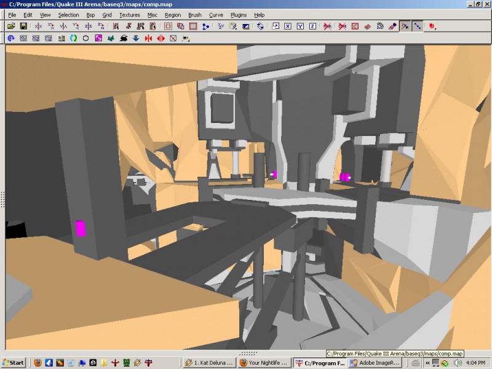Launch Firefox from the quick launch bar

38,363
